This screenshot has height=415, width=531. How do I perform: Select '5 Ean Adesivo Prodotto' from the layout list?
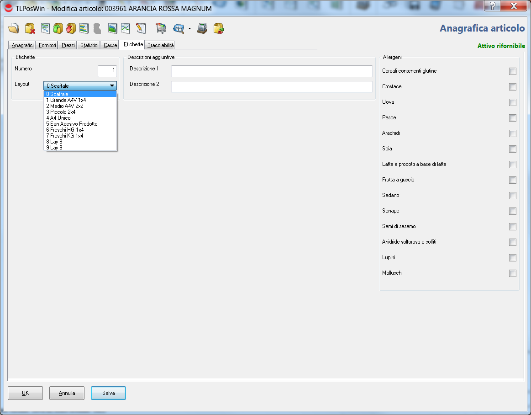point(72,124)
